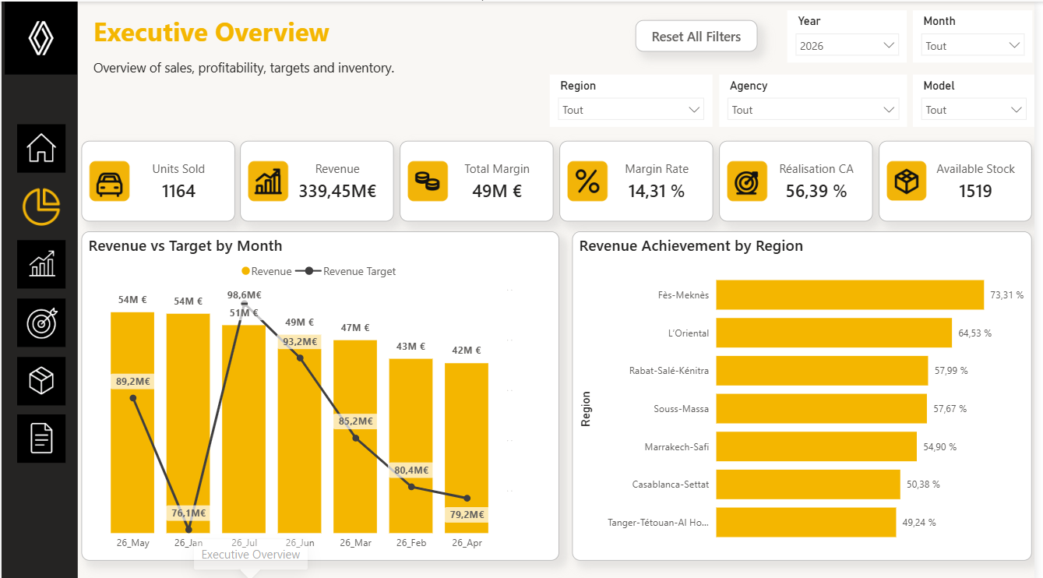Click the 1519 available stock value
Image resolution: width=1043 pixels, height=578 pixels.
[x=975, y=192]
